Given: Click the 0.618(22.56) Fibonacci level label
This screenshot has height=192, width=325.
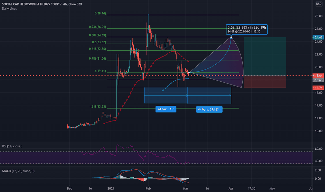Looking at the screenshot, I should (97, 49).
